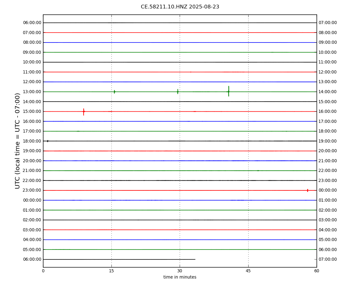Click the x-axis tick label 45
This screenshot has height=297, width=360.
248,271
